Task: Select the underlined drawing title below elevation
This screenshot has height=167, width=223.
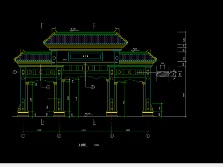Action: pos(83,145)
